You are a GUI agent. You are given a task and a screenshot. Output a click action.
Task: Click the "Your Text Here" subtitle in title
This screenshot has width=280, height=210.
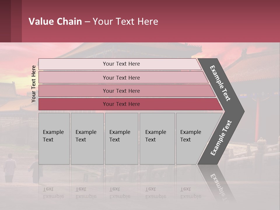125,22
